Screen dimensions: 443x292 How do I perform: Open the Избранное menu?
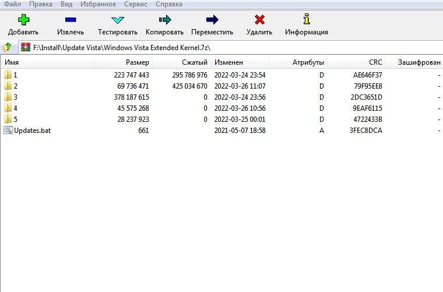98,4
